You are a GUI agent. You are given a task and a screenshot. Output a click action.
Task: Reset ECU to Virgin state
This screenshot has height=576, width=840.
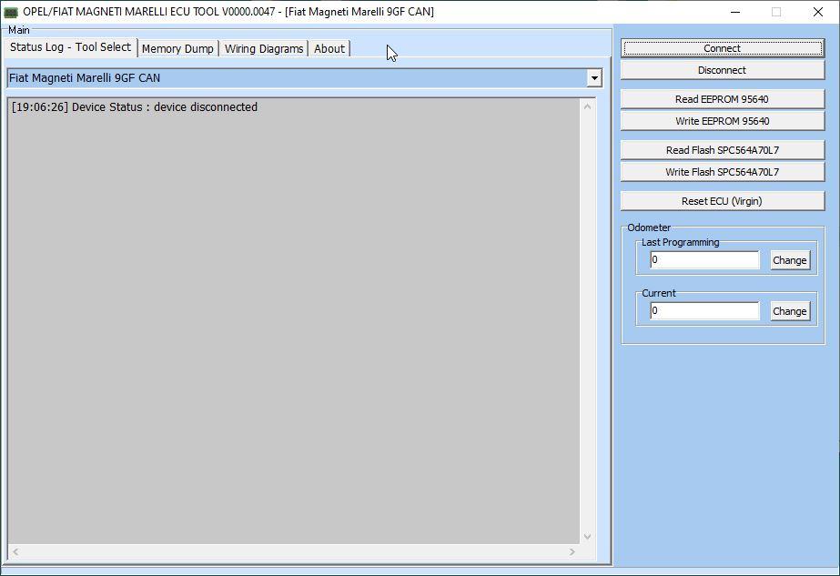(722, 201)
